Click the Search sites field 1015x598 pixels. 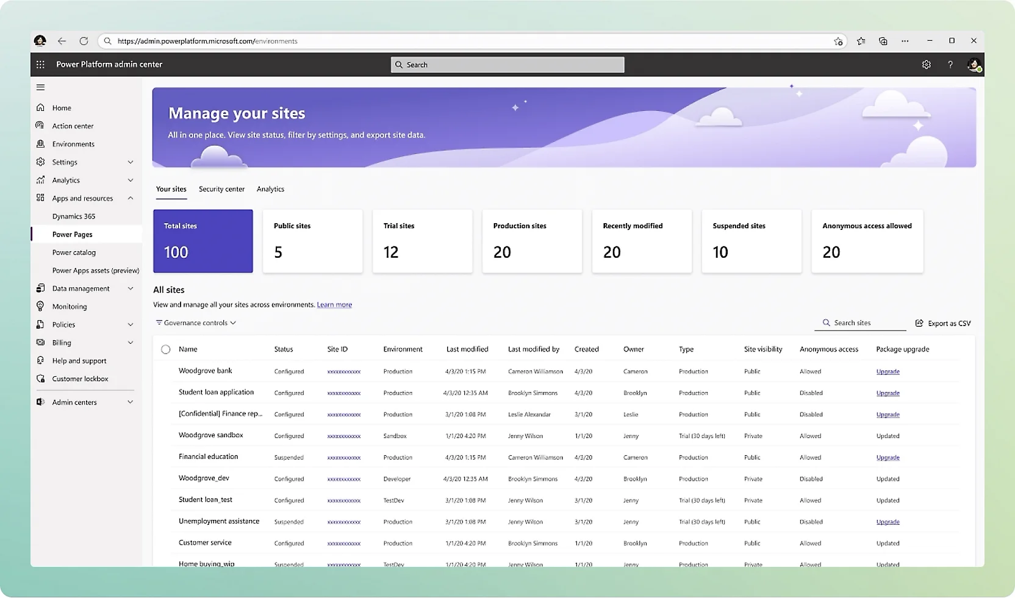[x=860, y=322]
